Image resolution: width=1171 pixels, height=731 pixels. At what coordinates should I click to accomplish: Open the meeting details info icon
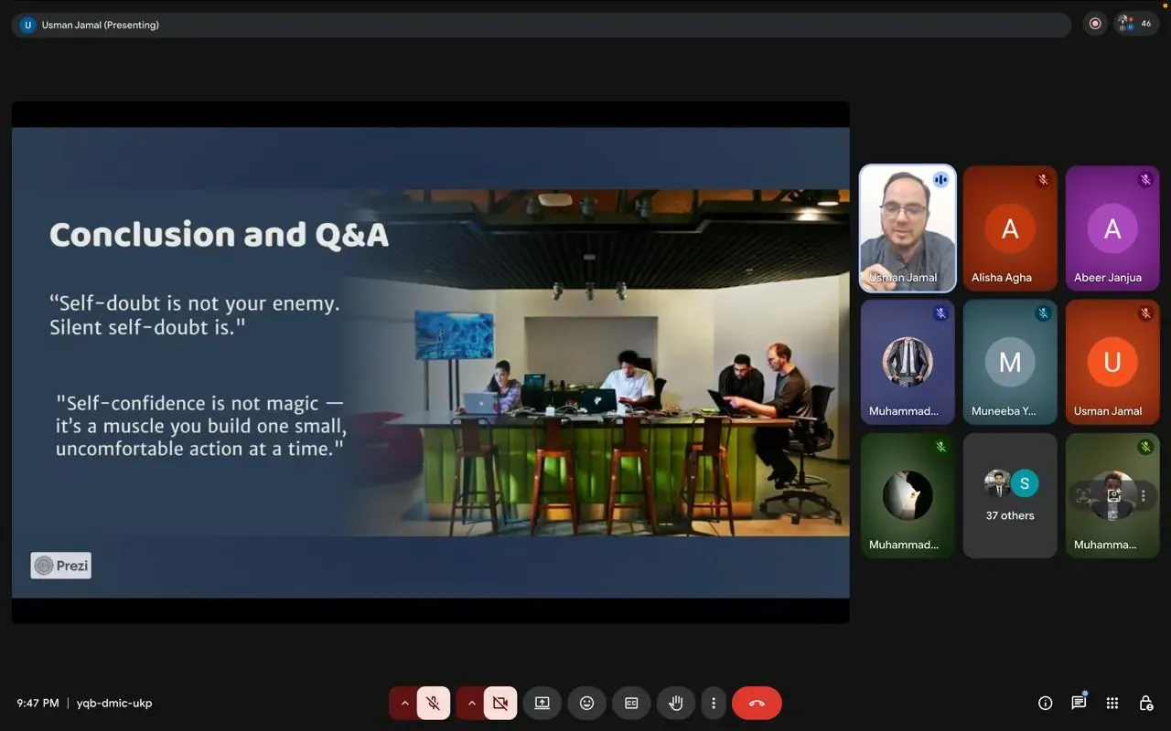click(1045, 703)
